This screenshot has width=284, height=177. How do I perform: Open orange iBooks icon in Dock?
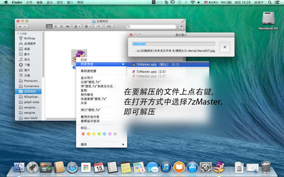click(179, 168)
